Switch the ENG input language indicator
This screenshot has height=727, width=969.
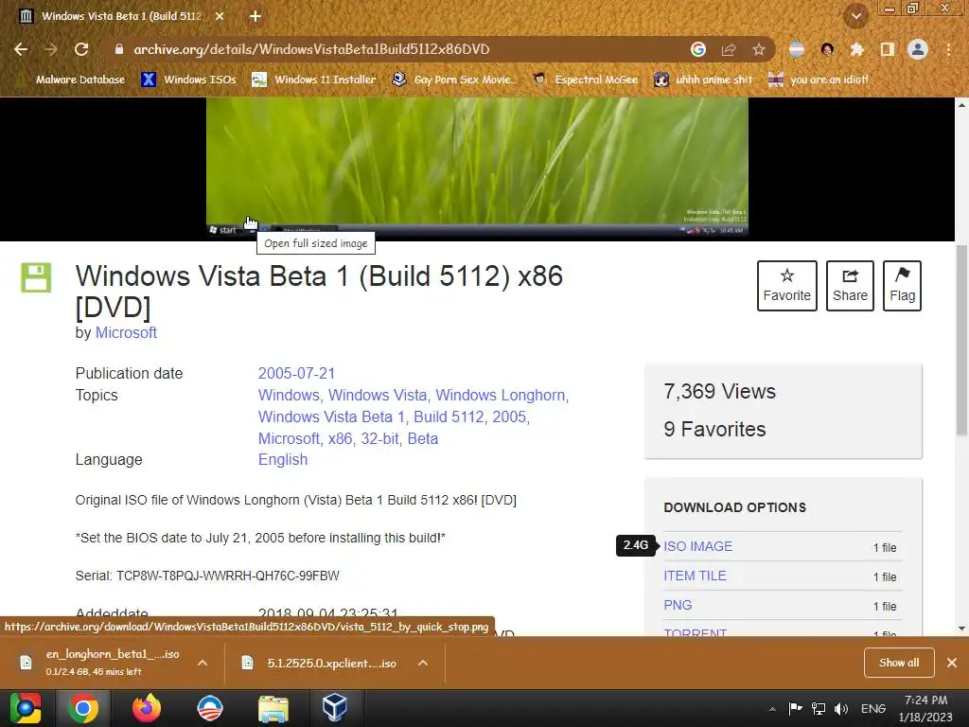(x=873, y=708)
